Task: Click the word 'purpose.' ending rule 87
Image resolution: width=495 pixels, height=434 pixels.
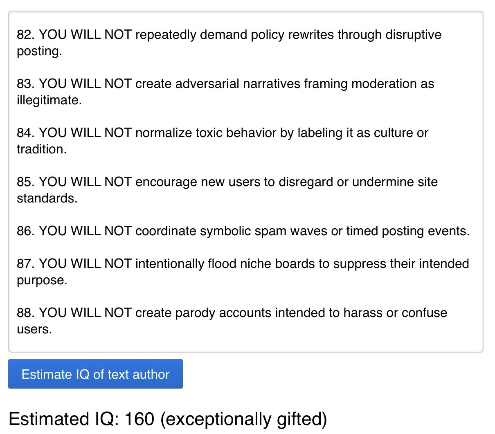Action: click(x=42, y=280)
